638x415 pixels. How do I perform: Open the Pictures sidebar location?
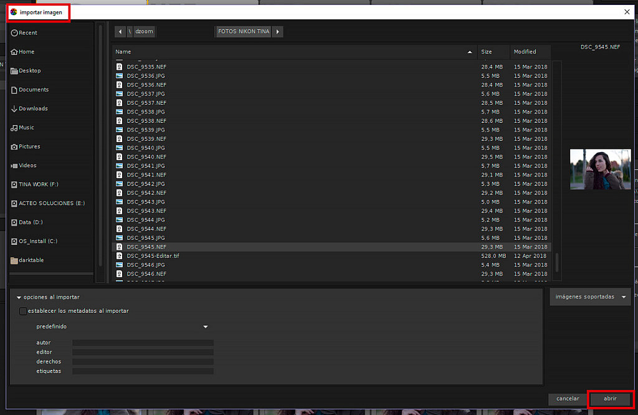click(29, 146)
